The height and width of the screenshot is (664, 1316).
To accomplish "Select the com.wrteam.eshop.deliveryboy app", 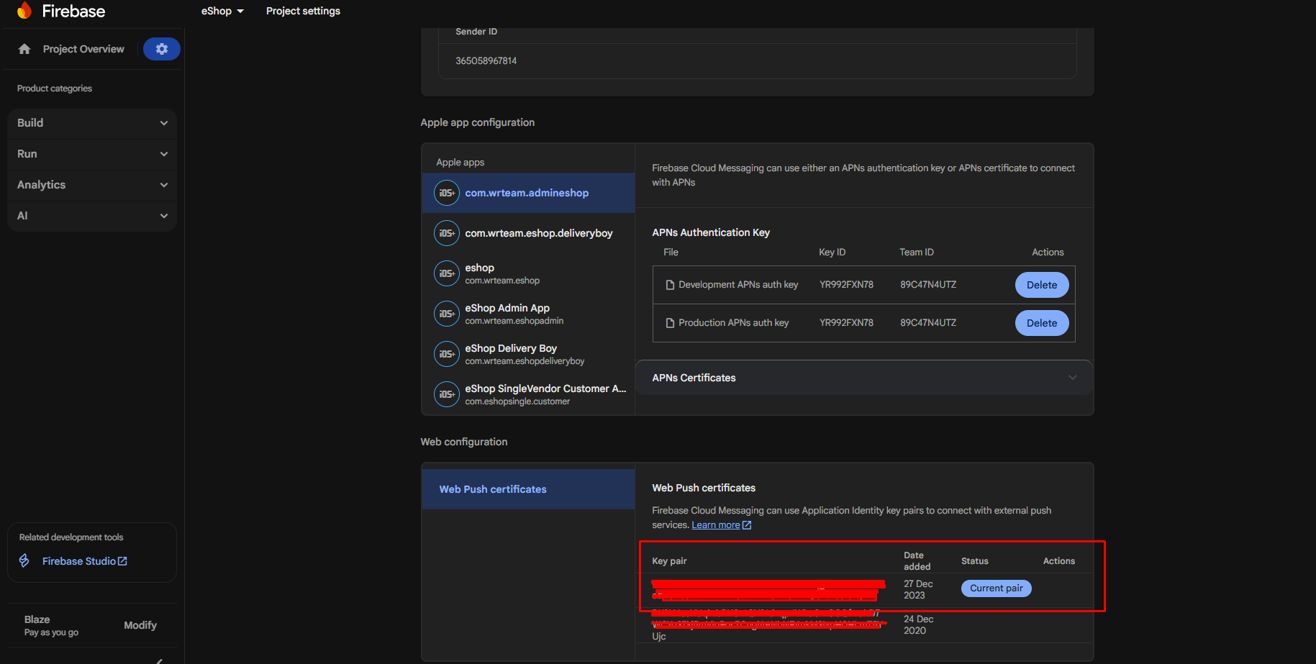I will pyautogui.click(x=528, y=233).
